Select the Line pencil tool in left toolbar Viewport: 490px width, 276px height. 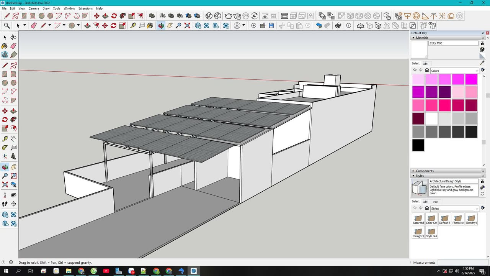click(x=5, y=65)
